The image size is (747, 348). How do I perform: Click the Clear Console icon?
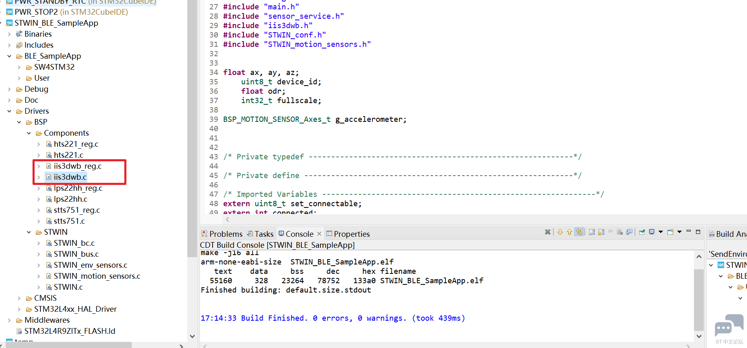(x=620, y=232)
